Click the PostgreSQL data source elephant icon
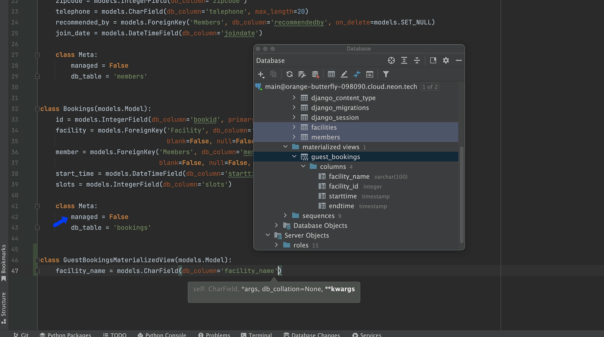The image size is (604, 337). 259,87
